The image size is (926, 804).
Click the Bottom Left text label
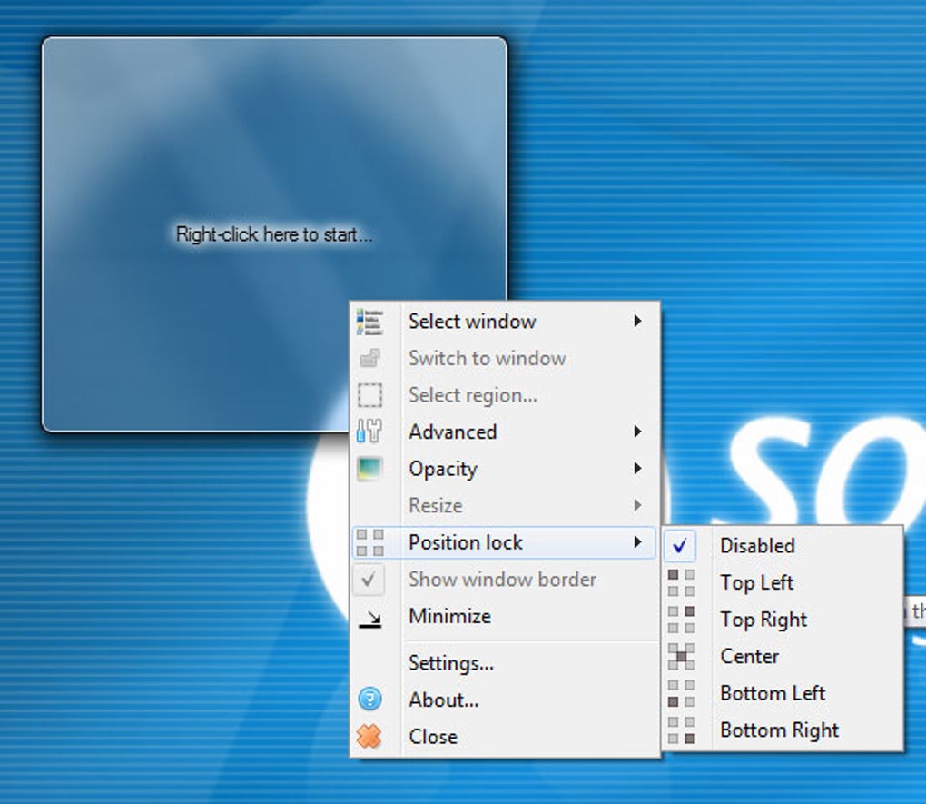772,693
